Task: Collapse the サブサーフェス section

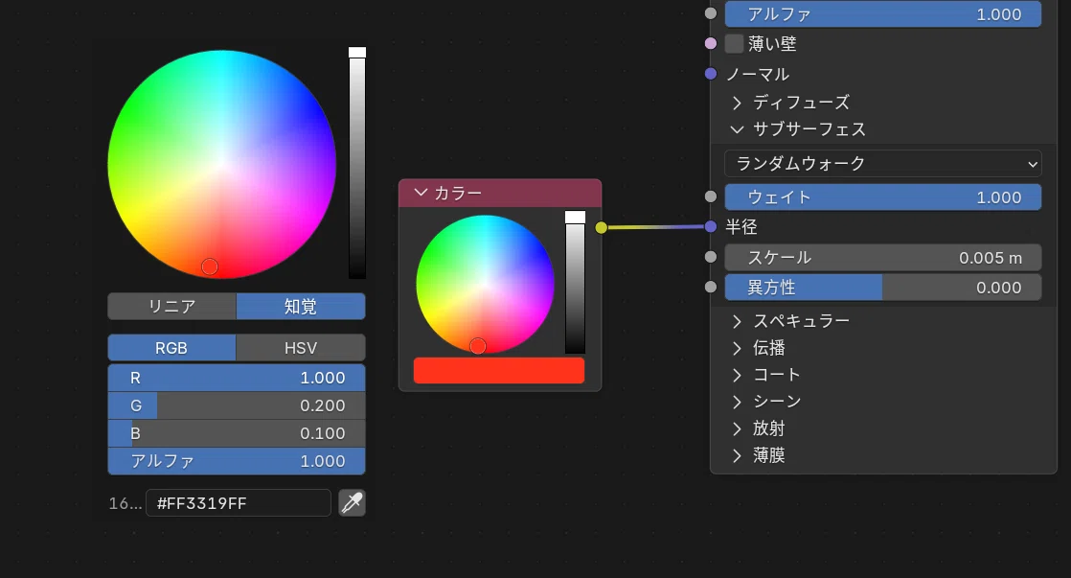Action: click(x=737, y=129)
